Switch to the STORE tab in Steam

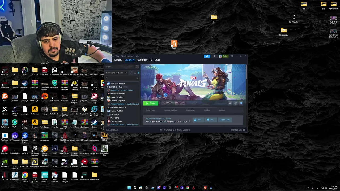(x=118, y=60)
